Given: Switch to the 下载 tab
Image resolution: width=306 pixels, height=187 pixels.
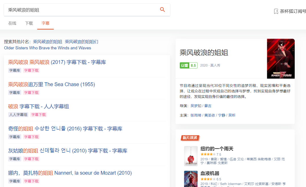Looking at the screenshot, I should [x=29, y=23].
